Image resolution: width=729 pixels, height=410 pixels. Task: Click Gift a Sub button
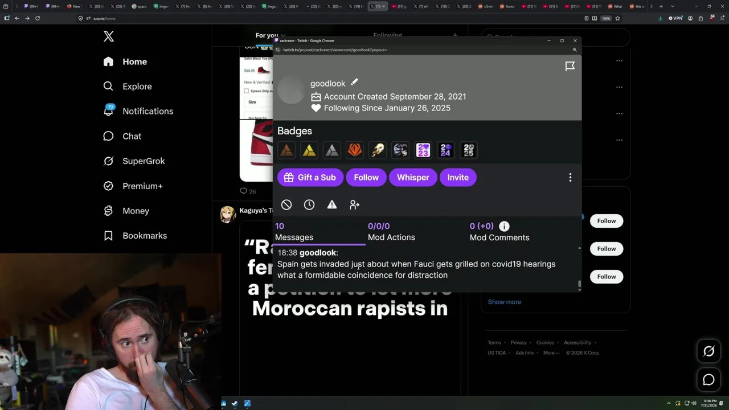click(x=310, y=177)
